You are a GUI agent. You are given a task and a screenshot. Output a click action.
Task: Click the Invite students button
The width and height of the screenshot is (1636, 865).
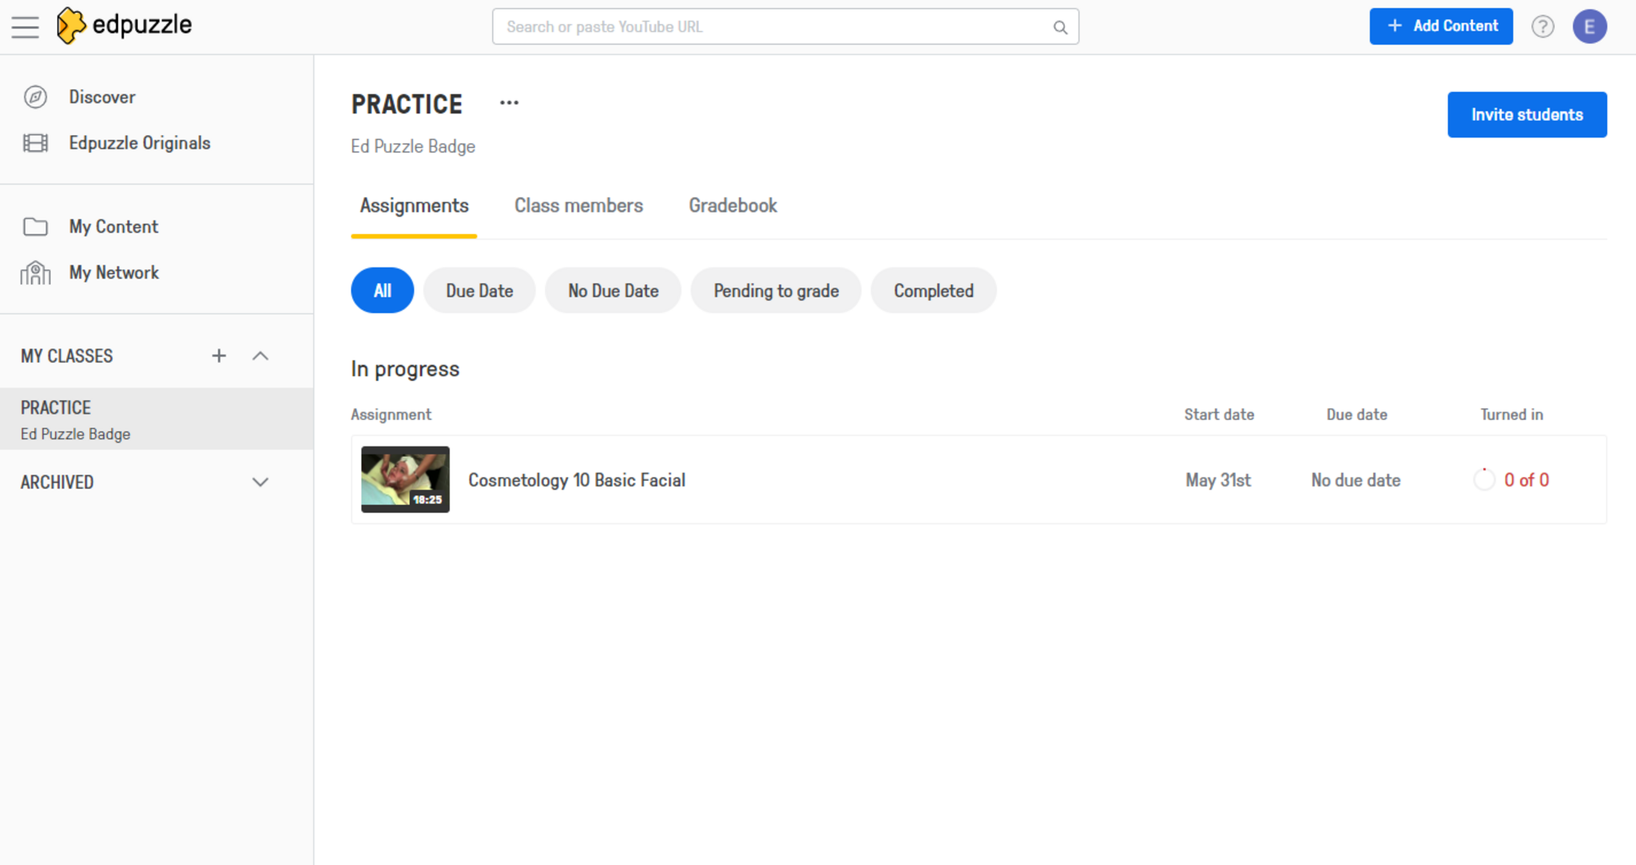click(x=1527, y=115)
